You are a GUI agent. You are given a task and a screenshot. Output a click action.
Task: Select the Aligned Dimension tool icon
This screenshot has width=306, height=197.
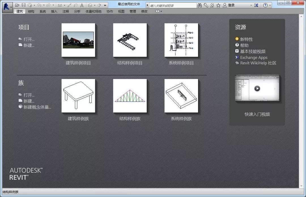pyautogui.click(x=69, y=5)
